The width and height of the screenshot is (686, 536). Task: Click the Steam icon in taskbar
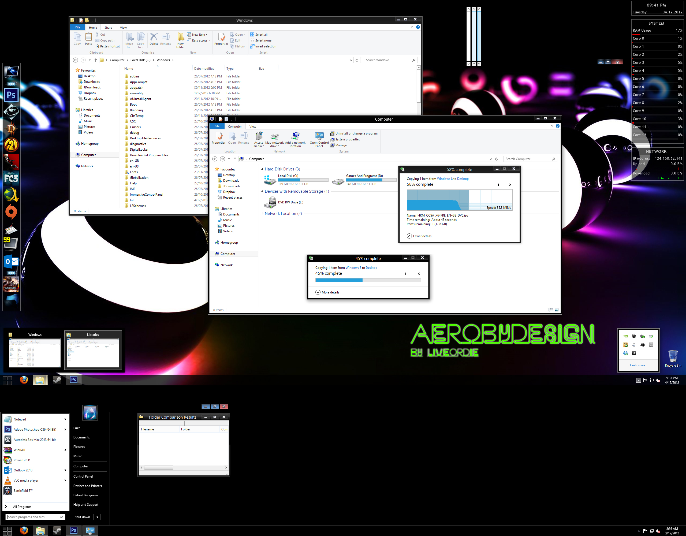click(x=56, y=380)
